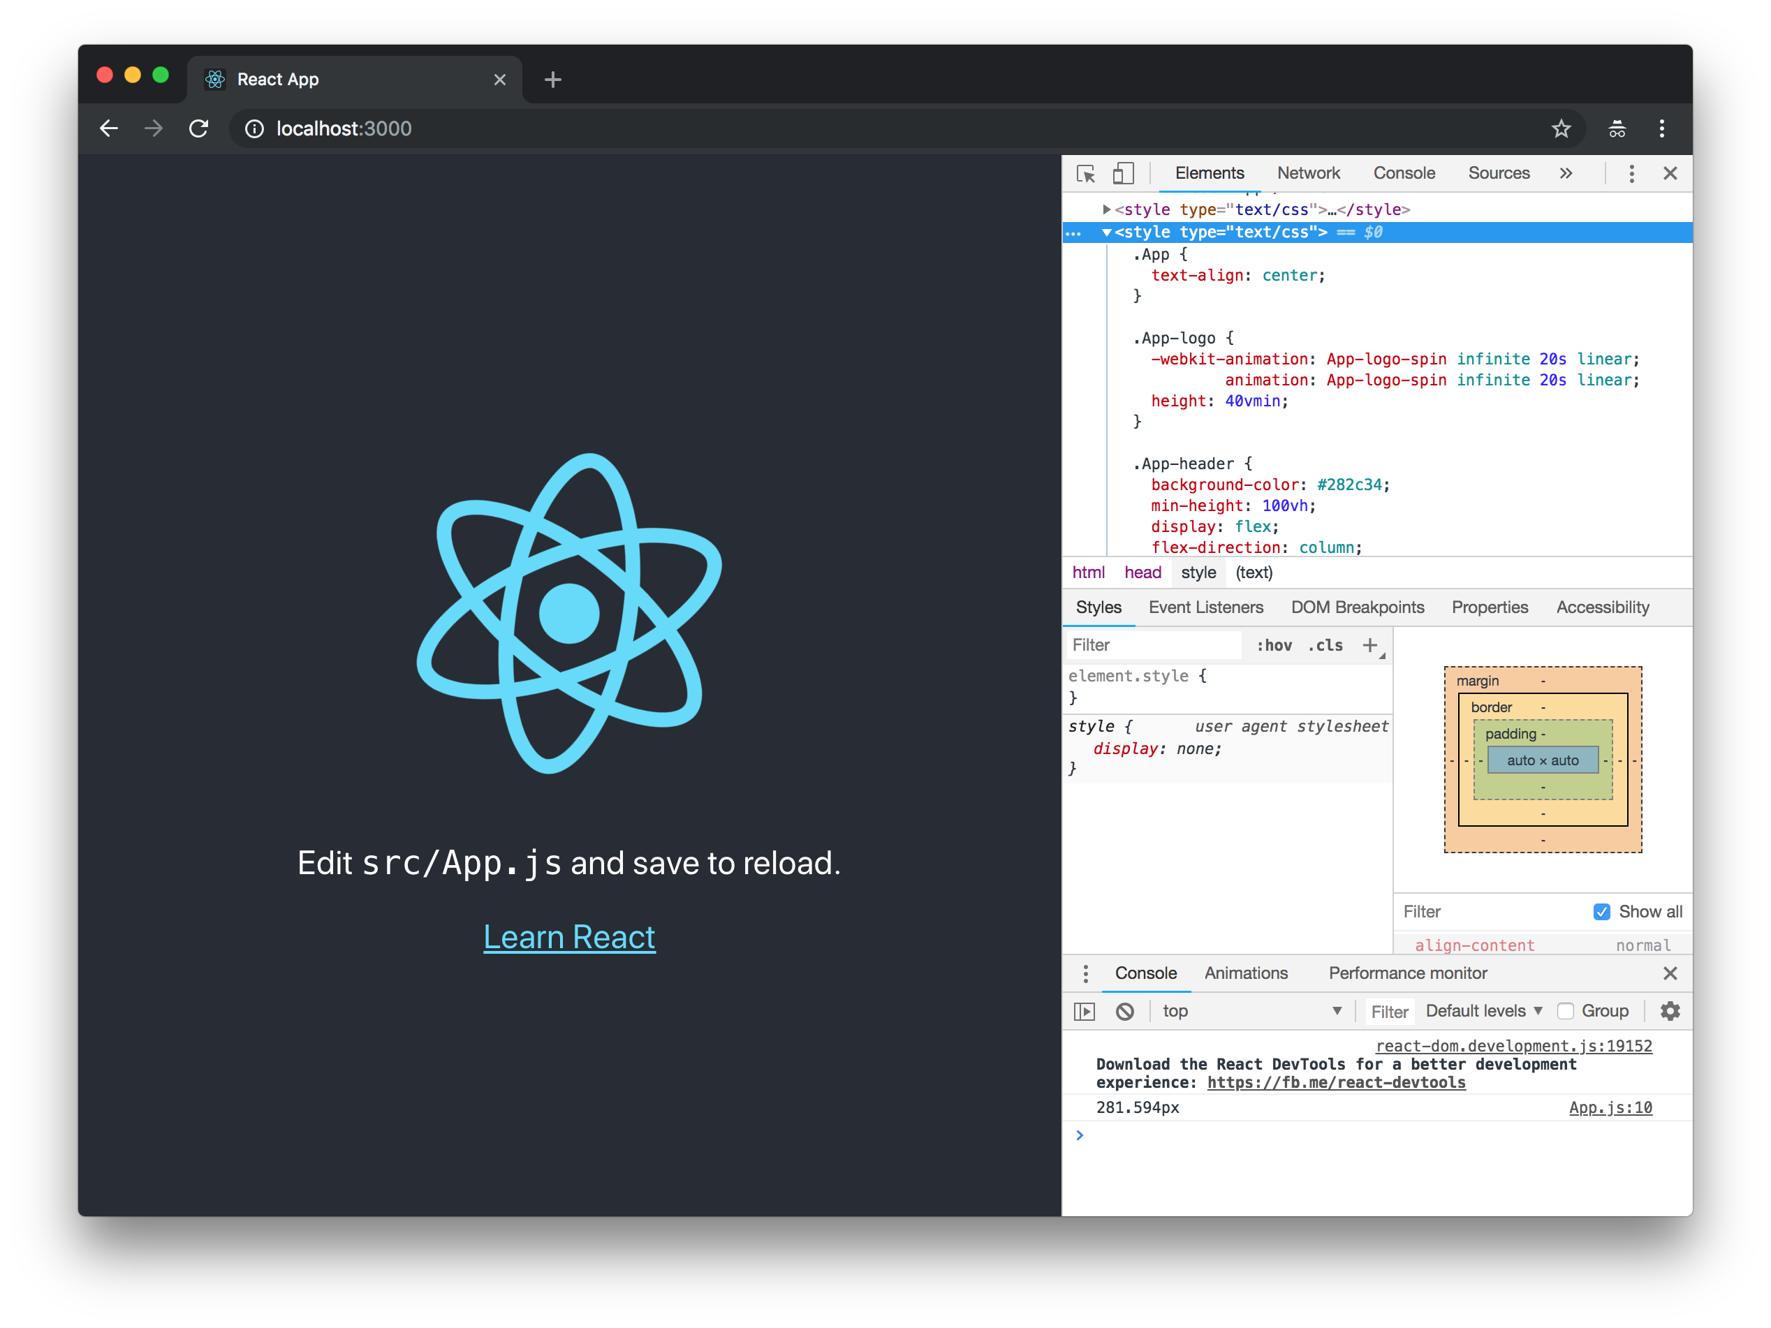1771x1328 pixels.
Task: Open the console drawer three-dot menu
Action: (x=1086, y=973)
